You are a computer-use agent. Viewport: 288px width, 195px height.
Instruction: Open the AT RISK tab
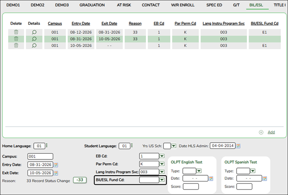tap(124, 5)
